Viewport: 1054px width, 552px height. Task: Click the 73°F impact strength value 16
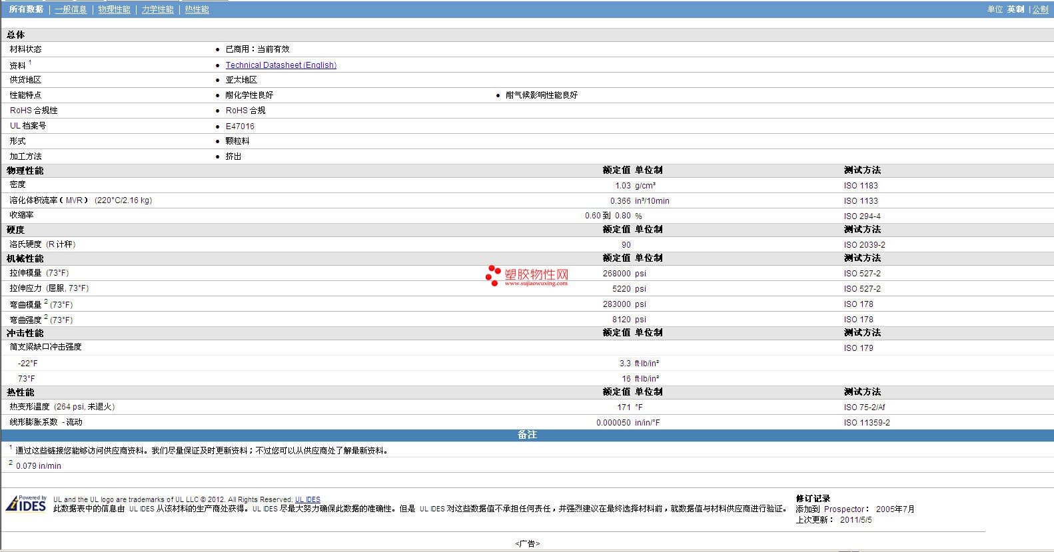pyautogui.click(x=626, y=379)
